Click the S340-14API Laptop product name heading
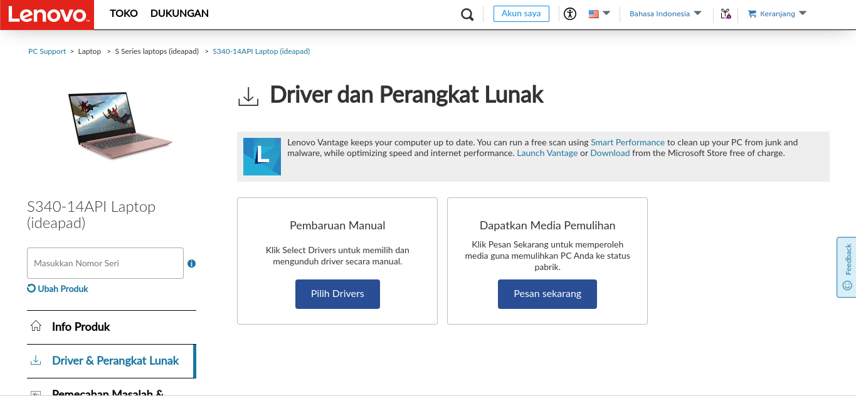This screenshot has width=856, height=396. (92, 215)
